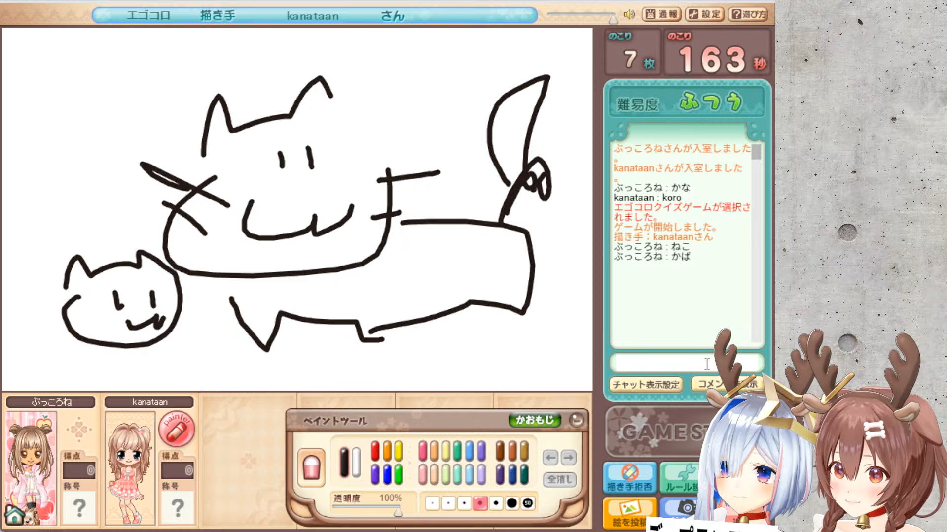Viewport: 947px width, 532px height.
Task: Open the 遊び方 how-to-play help
Action: pos(748,14)
